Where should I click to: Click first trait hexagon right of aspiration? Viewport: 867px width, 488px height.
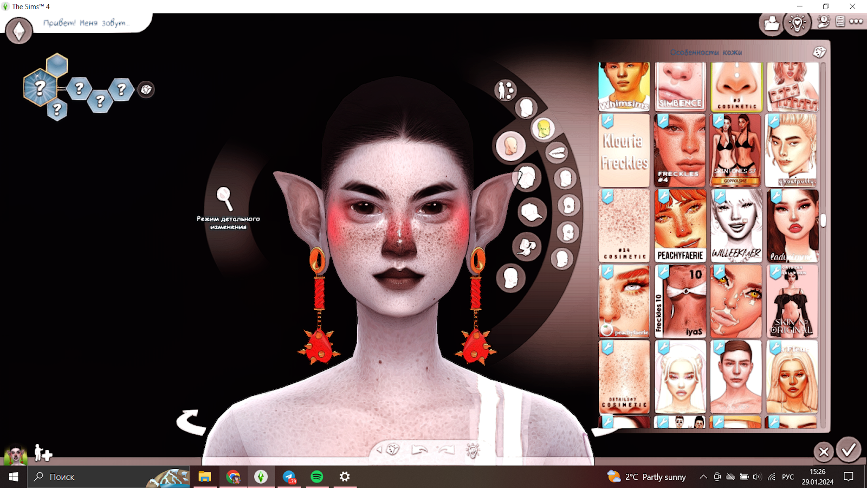(x=79, y=88)
